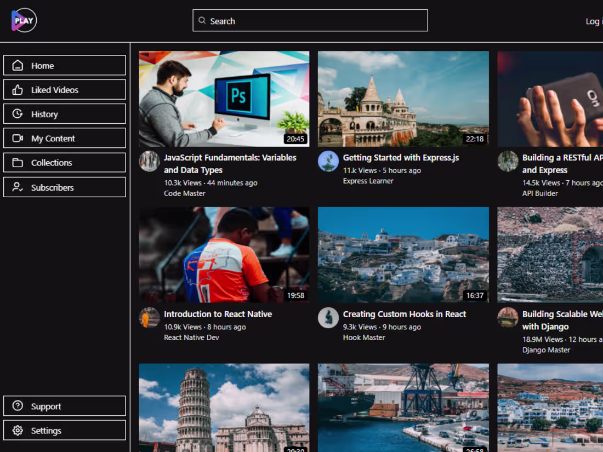Click the Settings gear icon

tap(18, 430)
